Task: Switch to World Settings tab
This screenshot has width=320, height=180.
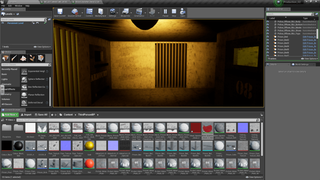Action: click(x=302, y=64)
